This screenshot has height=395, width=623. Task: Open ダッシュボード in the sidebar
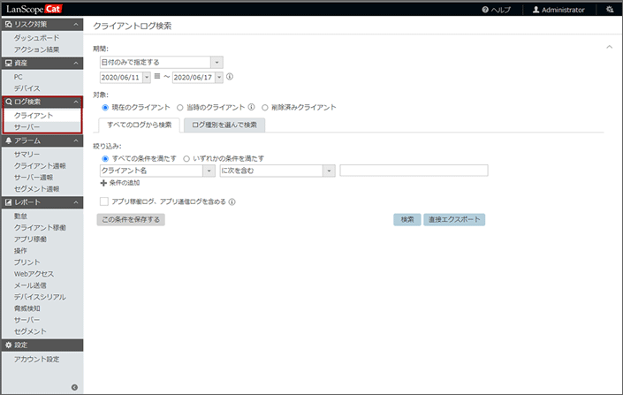click(x=37, y=39)
